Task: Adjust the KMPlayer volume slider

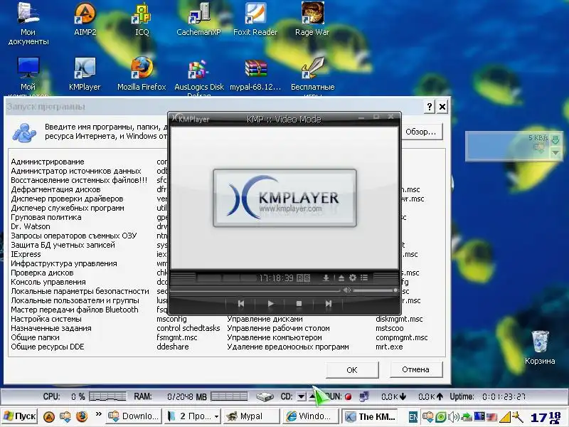Action: coord(375,290)
